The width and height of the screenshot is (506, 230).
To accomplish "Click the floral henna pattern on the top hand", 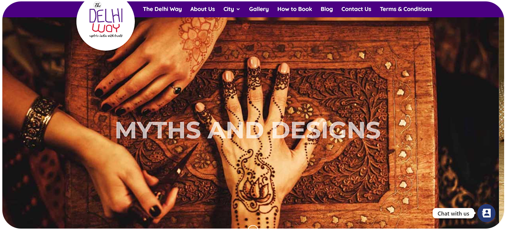I will (x=197, y=36).
